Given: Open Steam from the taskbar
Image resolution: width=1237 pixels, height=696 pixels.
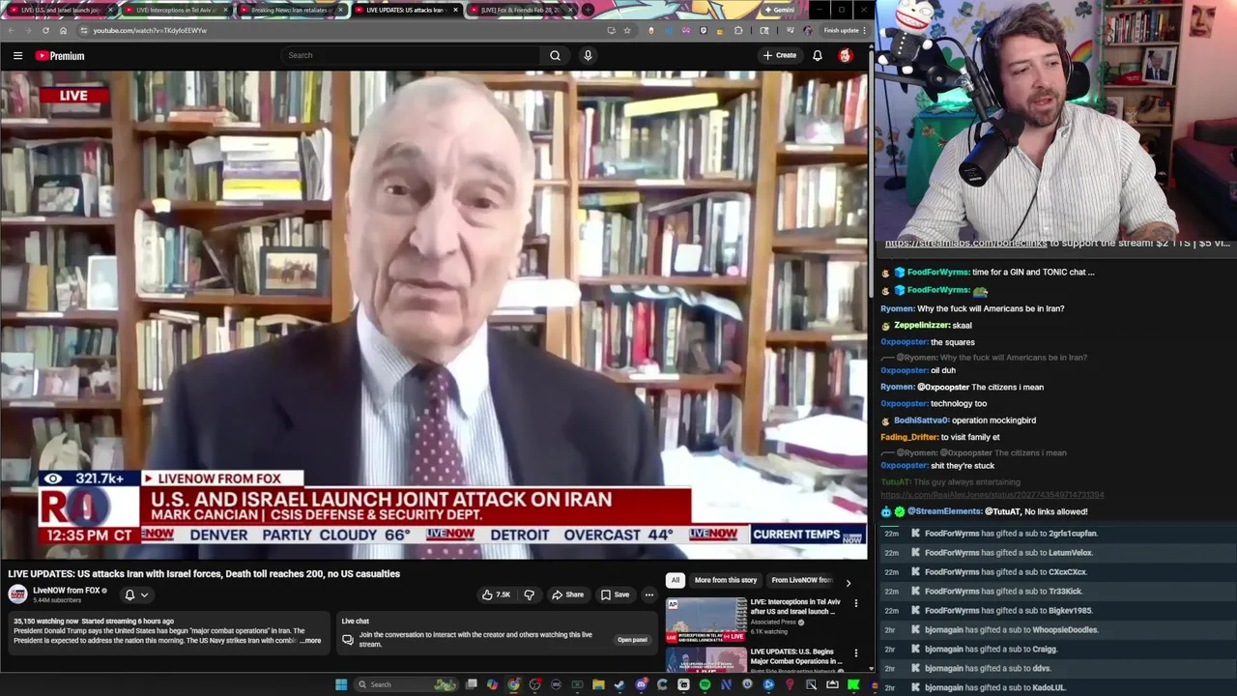Looking at the screenshot, I should tap(619, 684).
